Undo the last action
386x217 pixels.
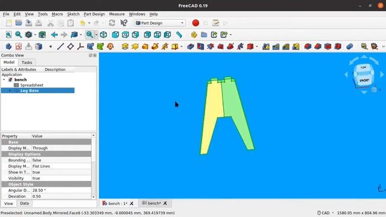click(x=83, y=23)
